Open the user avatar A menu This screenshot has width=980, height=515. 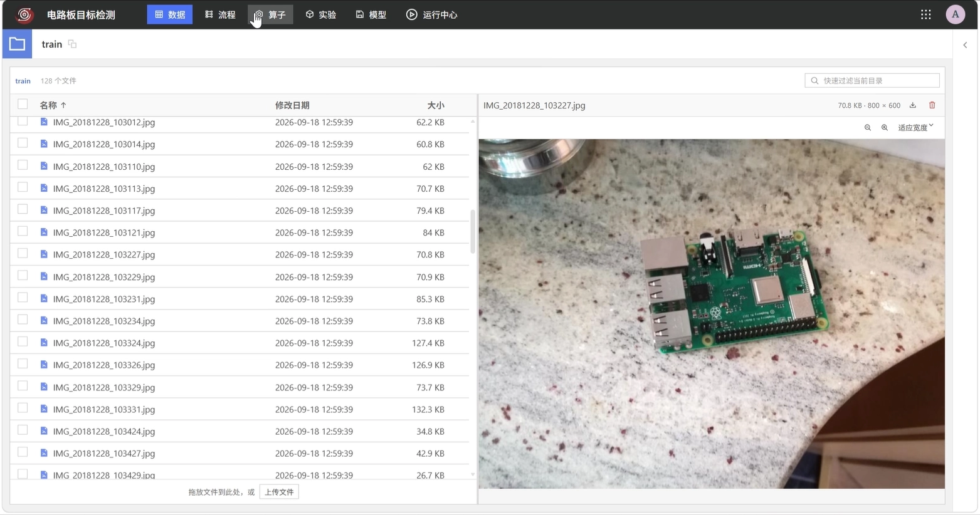pos(956,14)
